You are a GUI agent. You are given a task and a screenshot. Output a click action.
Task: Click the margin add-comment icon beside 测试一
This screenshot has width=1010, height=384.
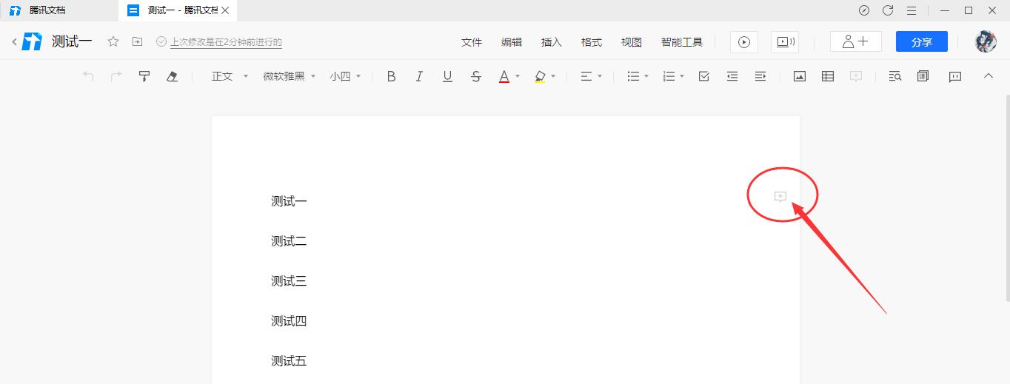tap(780, 197)
